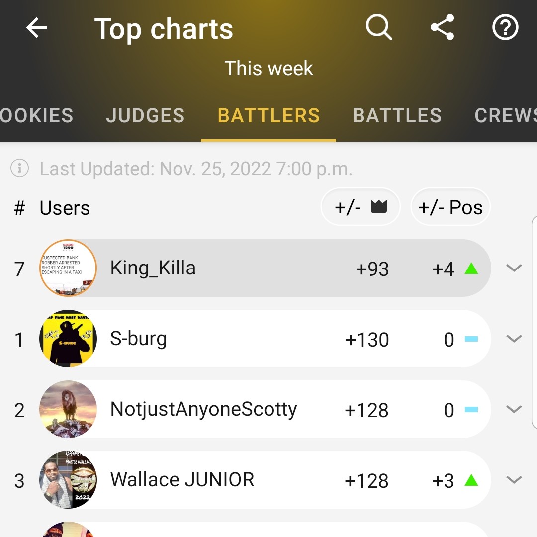The image size is (537, 537).
Task: Click green up arrow for Wallace JUNIOR
Action: [471, 480]
